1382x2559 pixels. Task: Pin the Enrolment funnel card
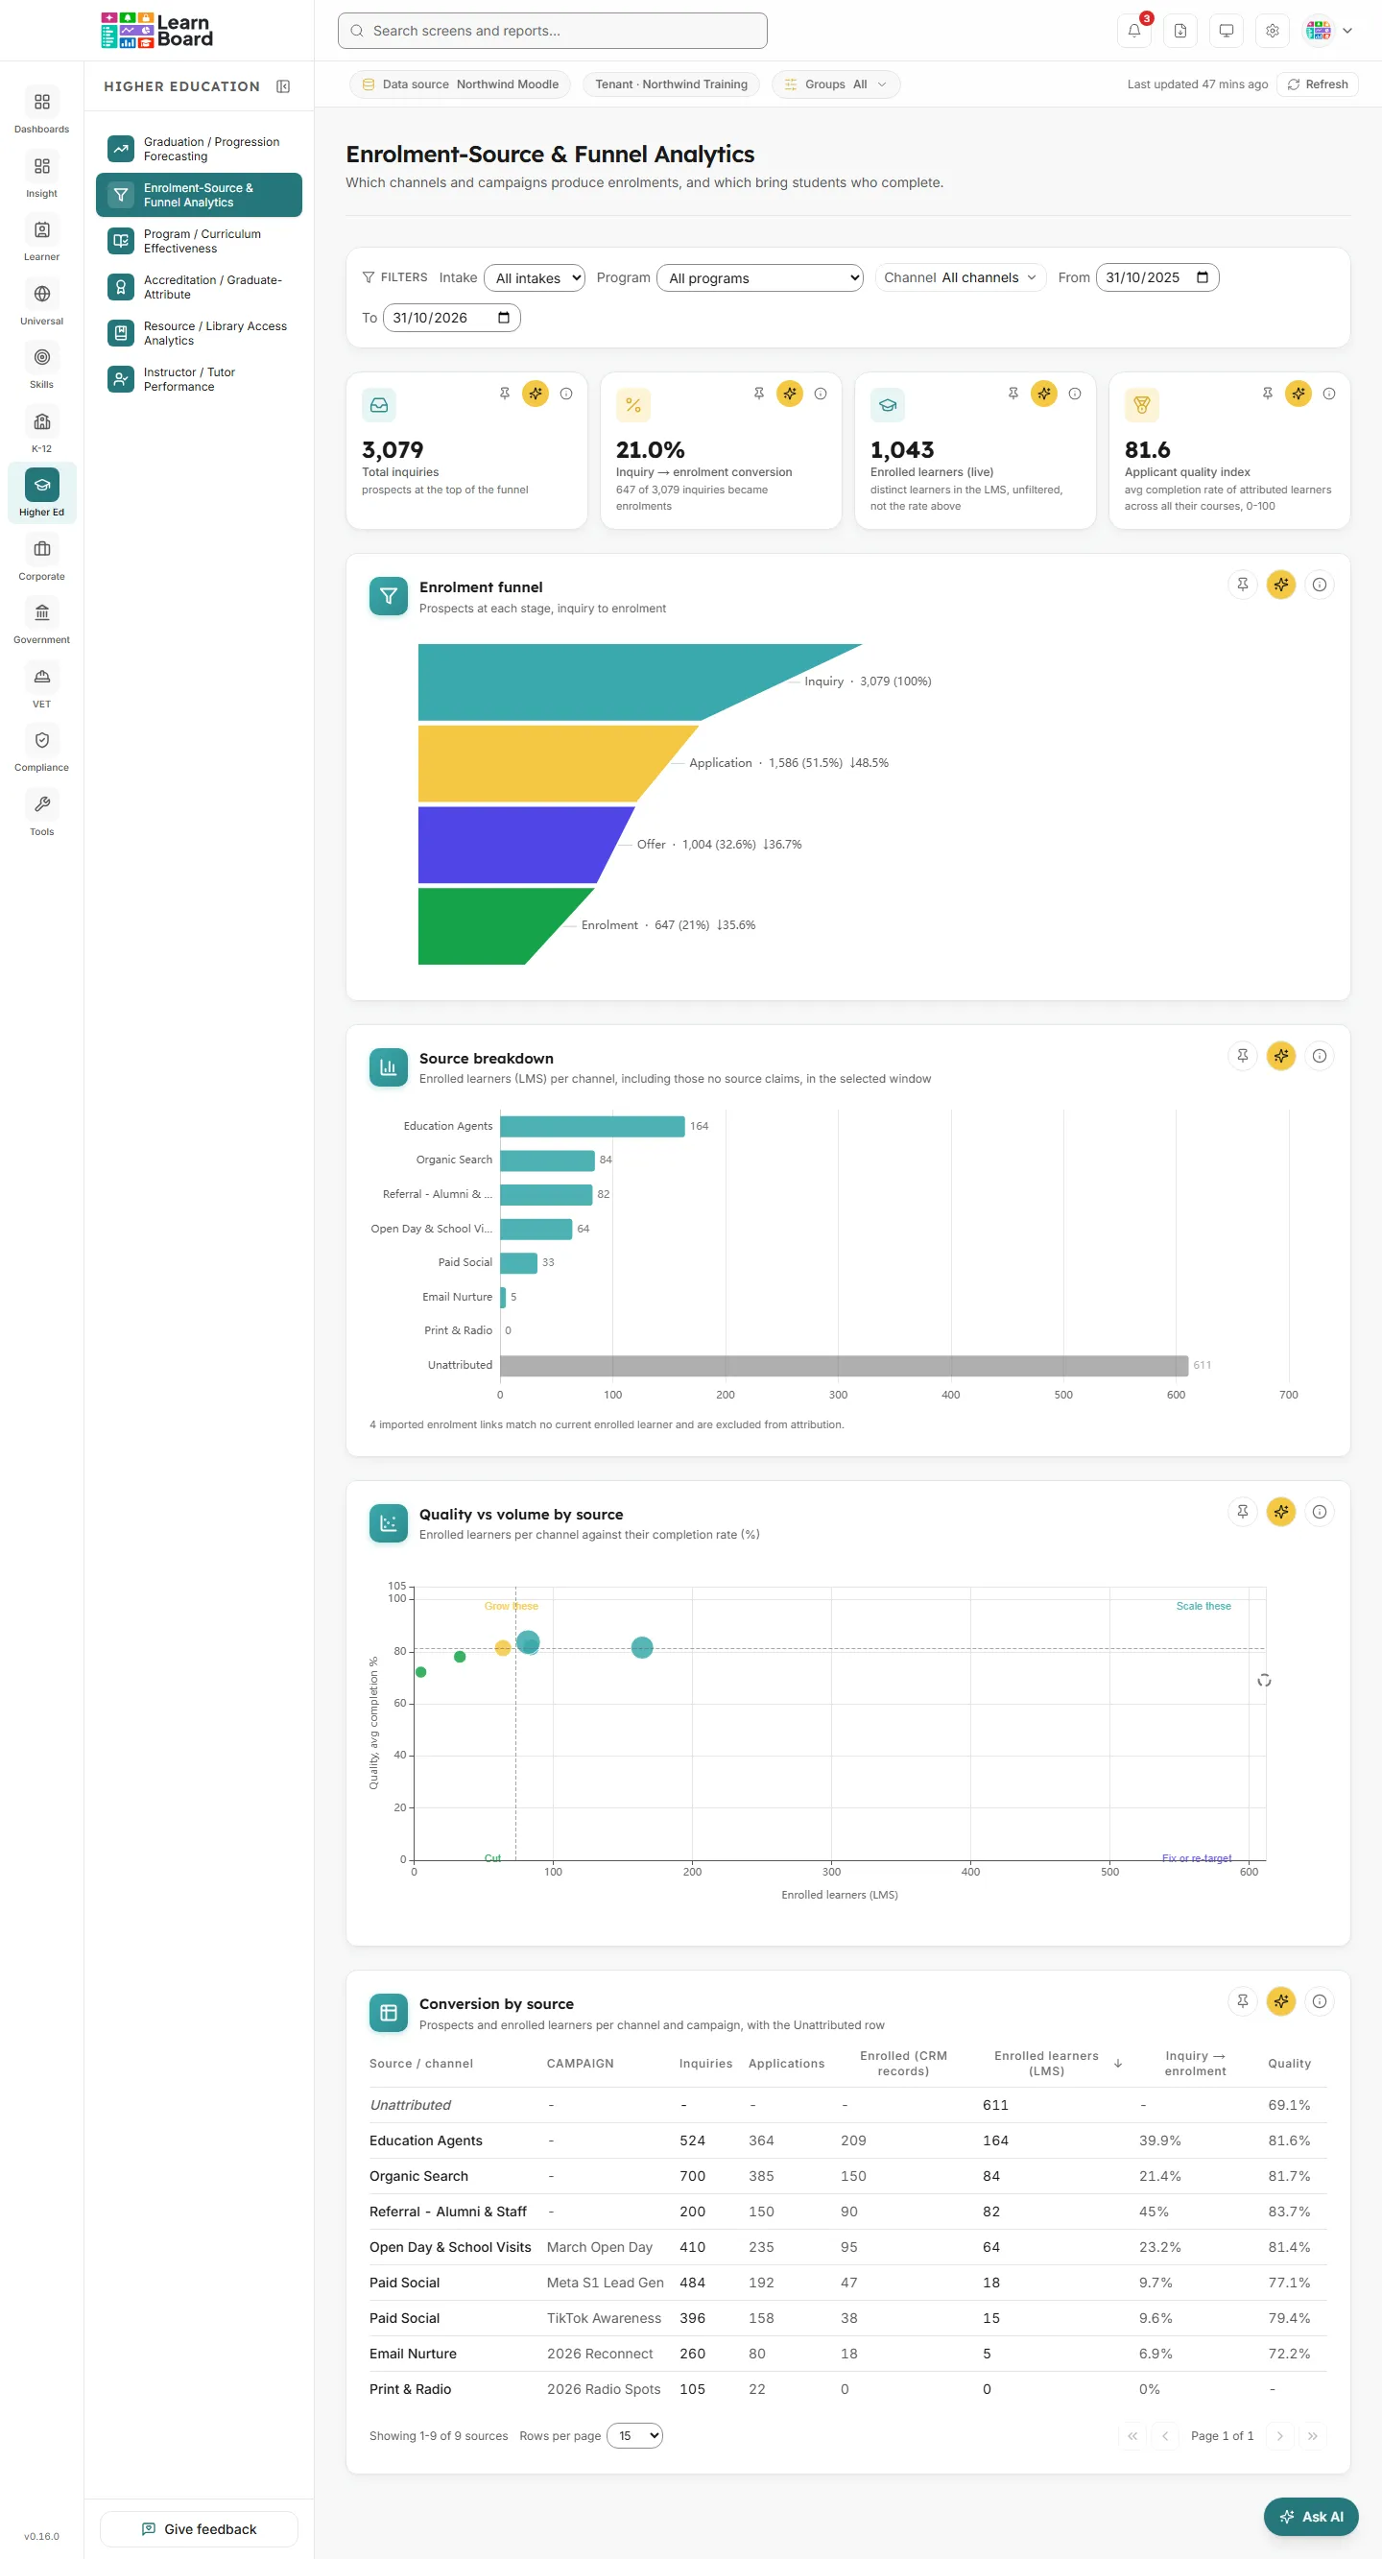pos(1242,585)
